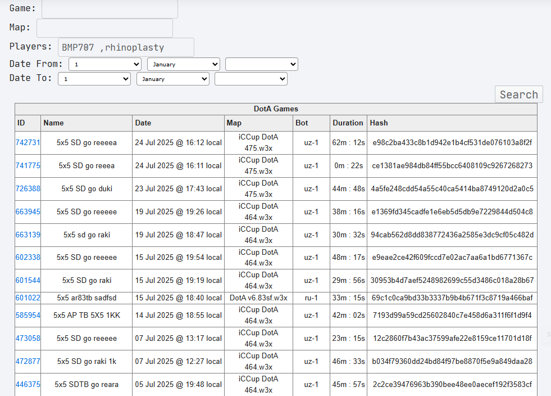
Task: Click date '19 Jul 2025 @ 18:47 local'
Action: 178,235
